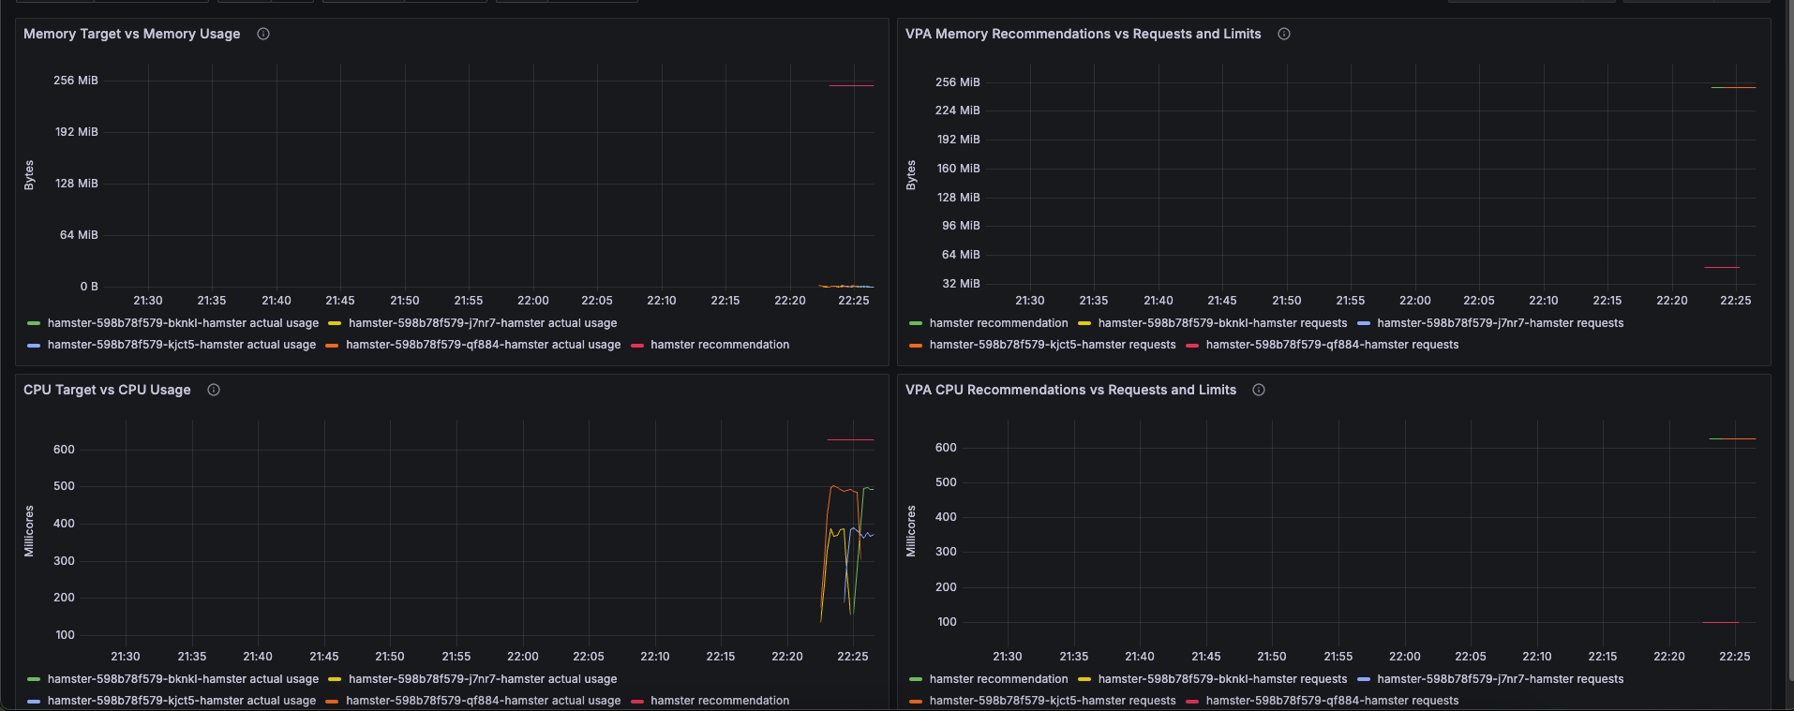
Task: Open Memory Target vs Memory Usage panel title
Action: [131, 34]
